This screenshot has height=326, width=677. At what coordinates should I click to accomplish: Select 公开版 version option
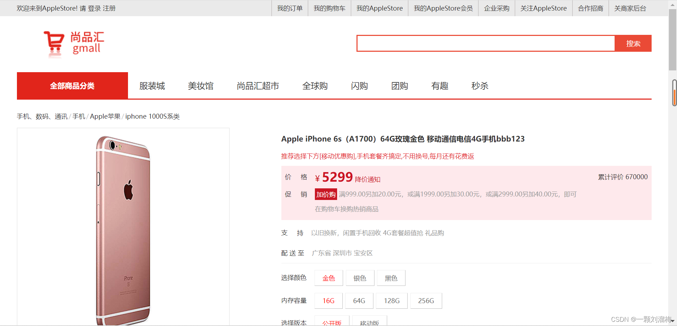point(332,321)
